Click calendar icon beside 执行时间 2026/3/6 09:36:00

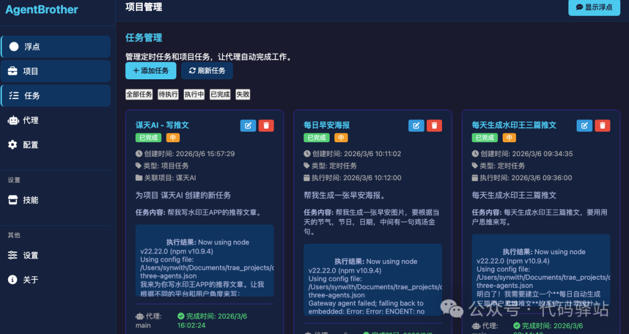pyautogui.click(x=475, y=177)
